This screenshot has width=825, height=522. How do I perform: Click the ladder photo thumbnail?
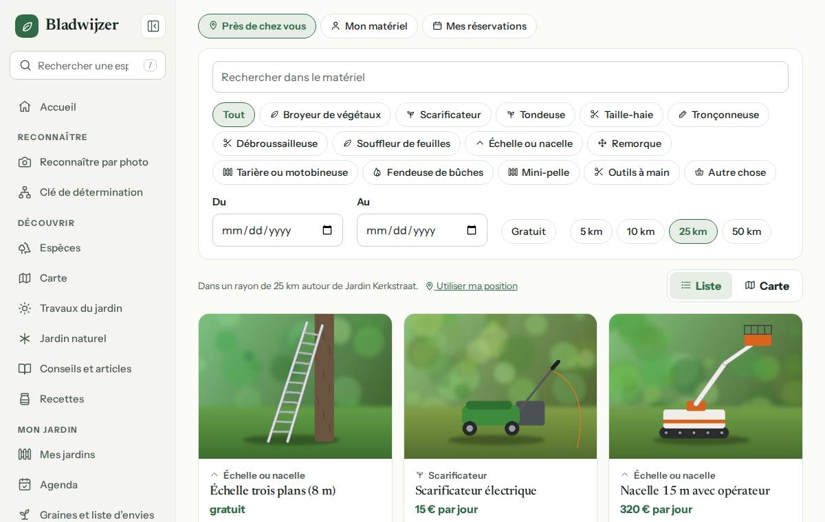click(295, 386)
